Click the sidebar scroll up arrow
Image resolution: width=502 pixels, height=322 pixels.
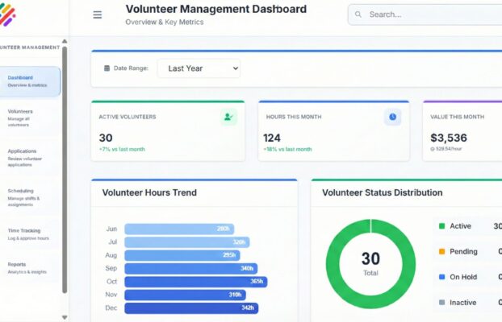tap(65, 41)
